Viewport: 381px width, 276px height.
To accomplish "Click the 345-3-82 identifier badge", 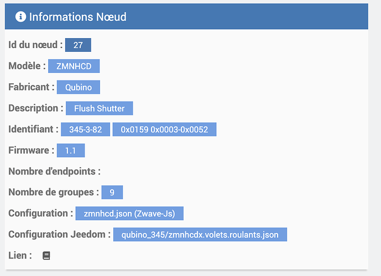I will point(85,129).
